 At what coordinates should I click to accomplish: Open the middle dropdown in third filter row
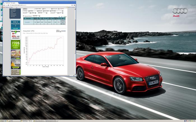[x=43, y=13]
